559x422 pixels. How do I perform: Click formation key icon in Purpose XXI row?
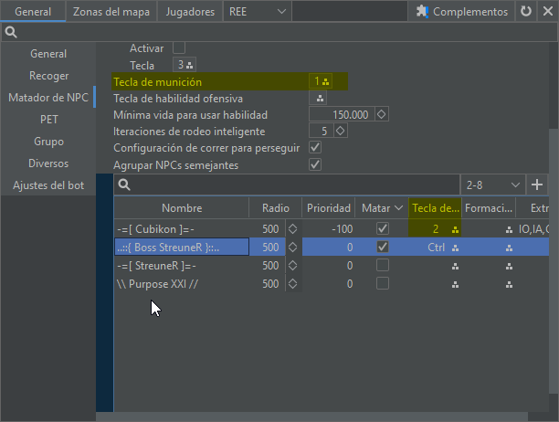[x=508, y=284]
